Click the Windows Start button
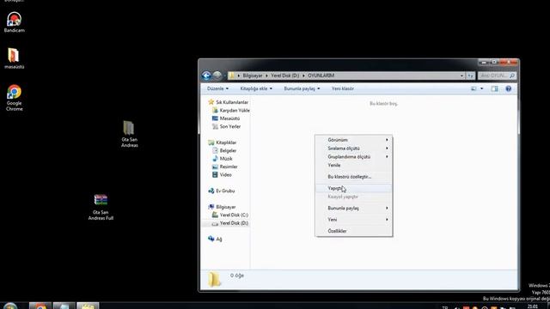The width and height of the screenshot is (550, 309). click(x=10, y=306)
